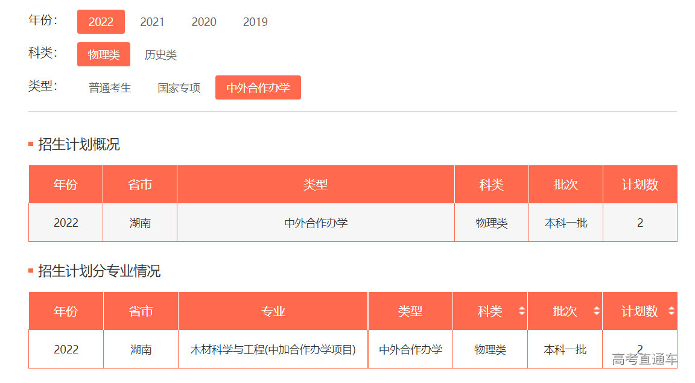Image resolution: width=695 pixels, height=383 pixels.
Task: Click the 中外合作办学 type filter button
Action: (258, 87)
